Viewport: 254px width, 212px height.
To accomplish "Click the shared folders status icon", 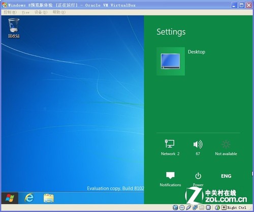I will click(x=202, y=207).
